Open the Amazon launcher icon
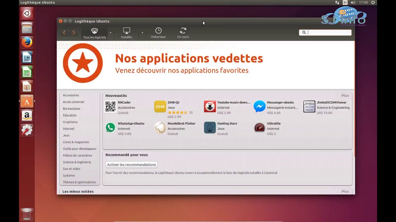The image size is (396, 222). [27, 116]
